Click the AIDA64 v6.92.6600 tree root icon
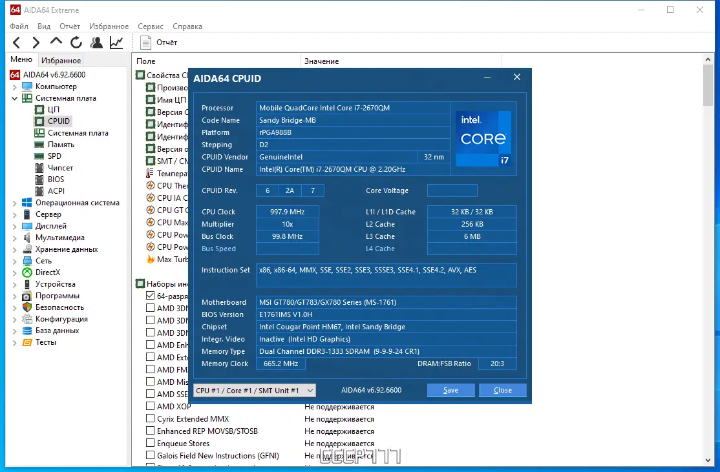The width and height of the screenshot is (720, 472). pos(15,74)
